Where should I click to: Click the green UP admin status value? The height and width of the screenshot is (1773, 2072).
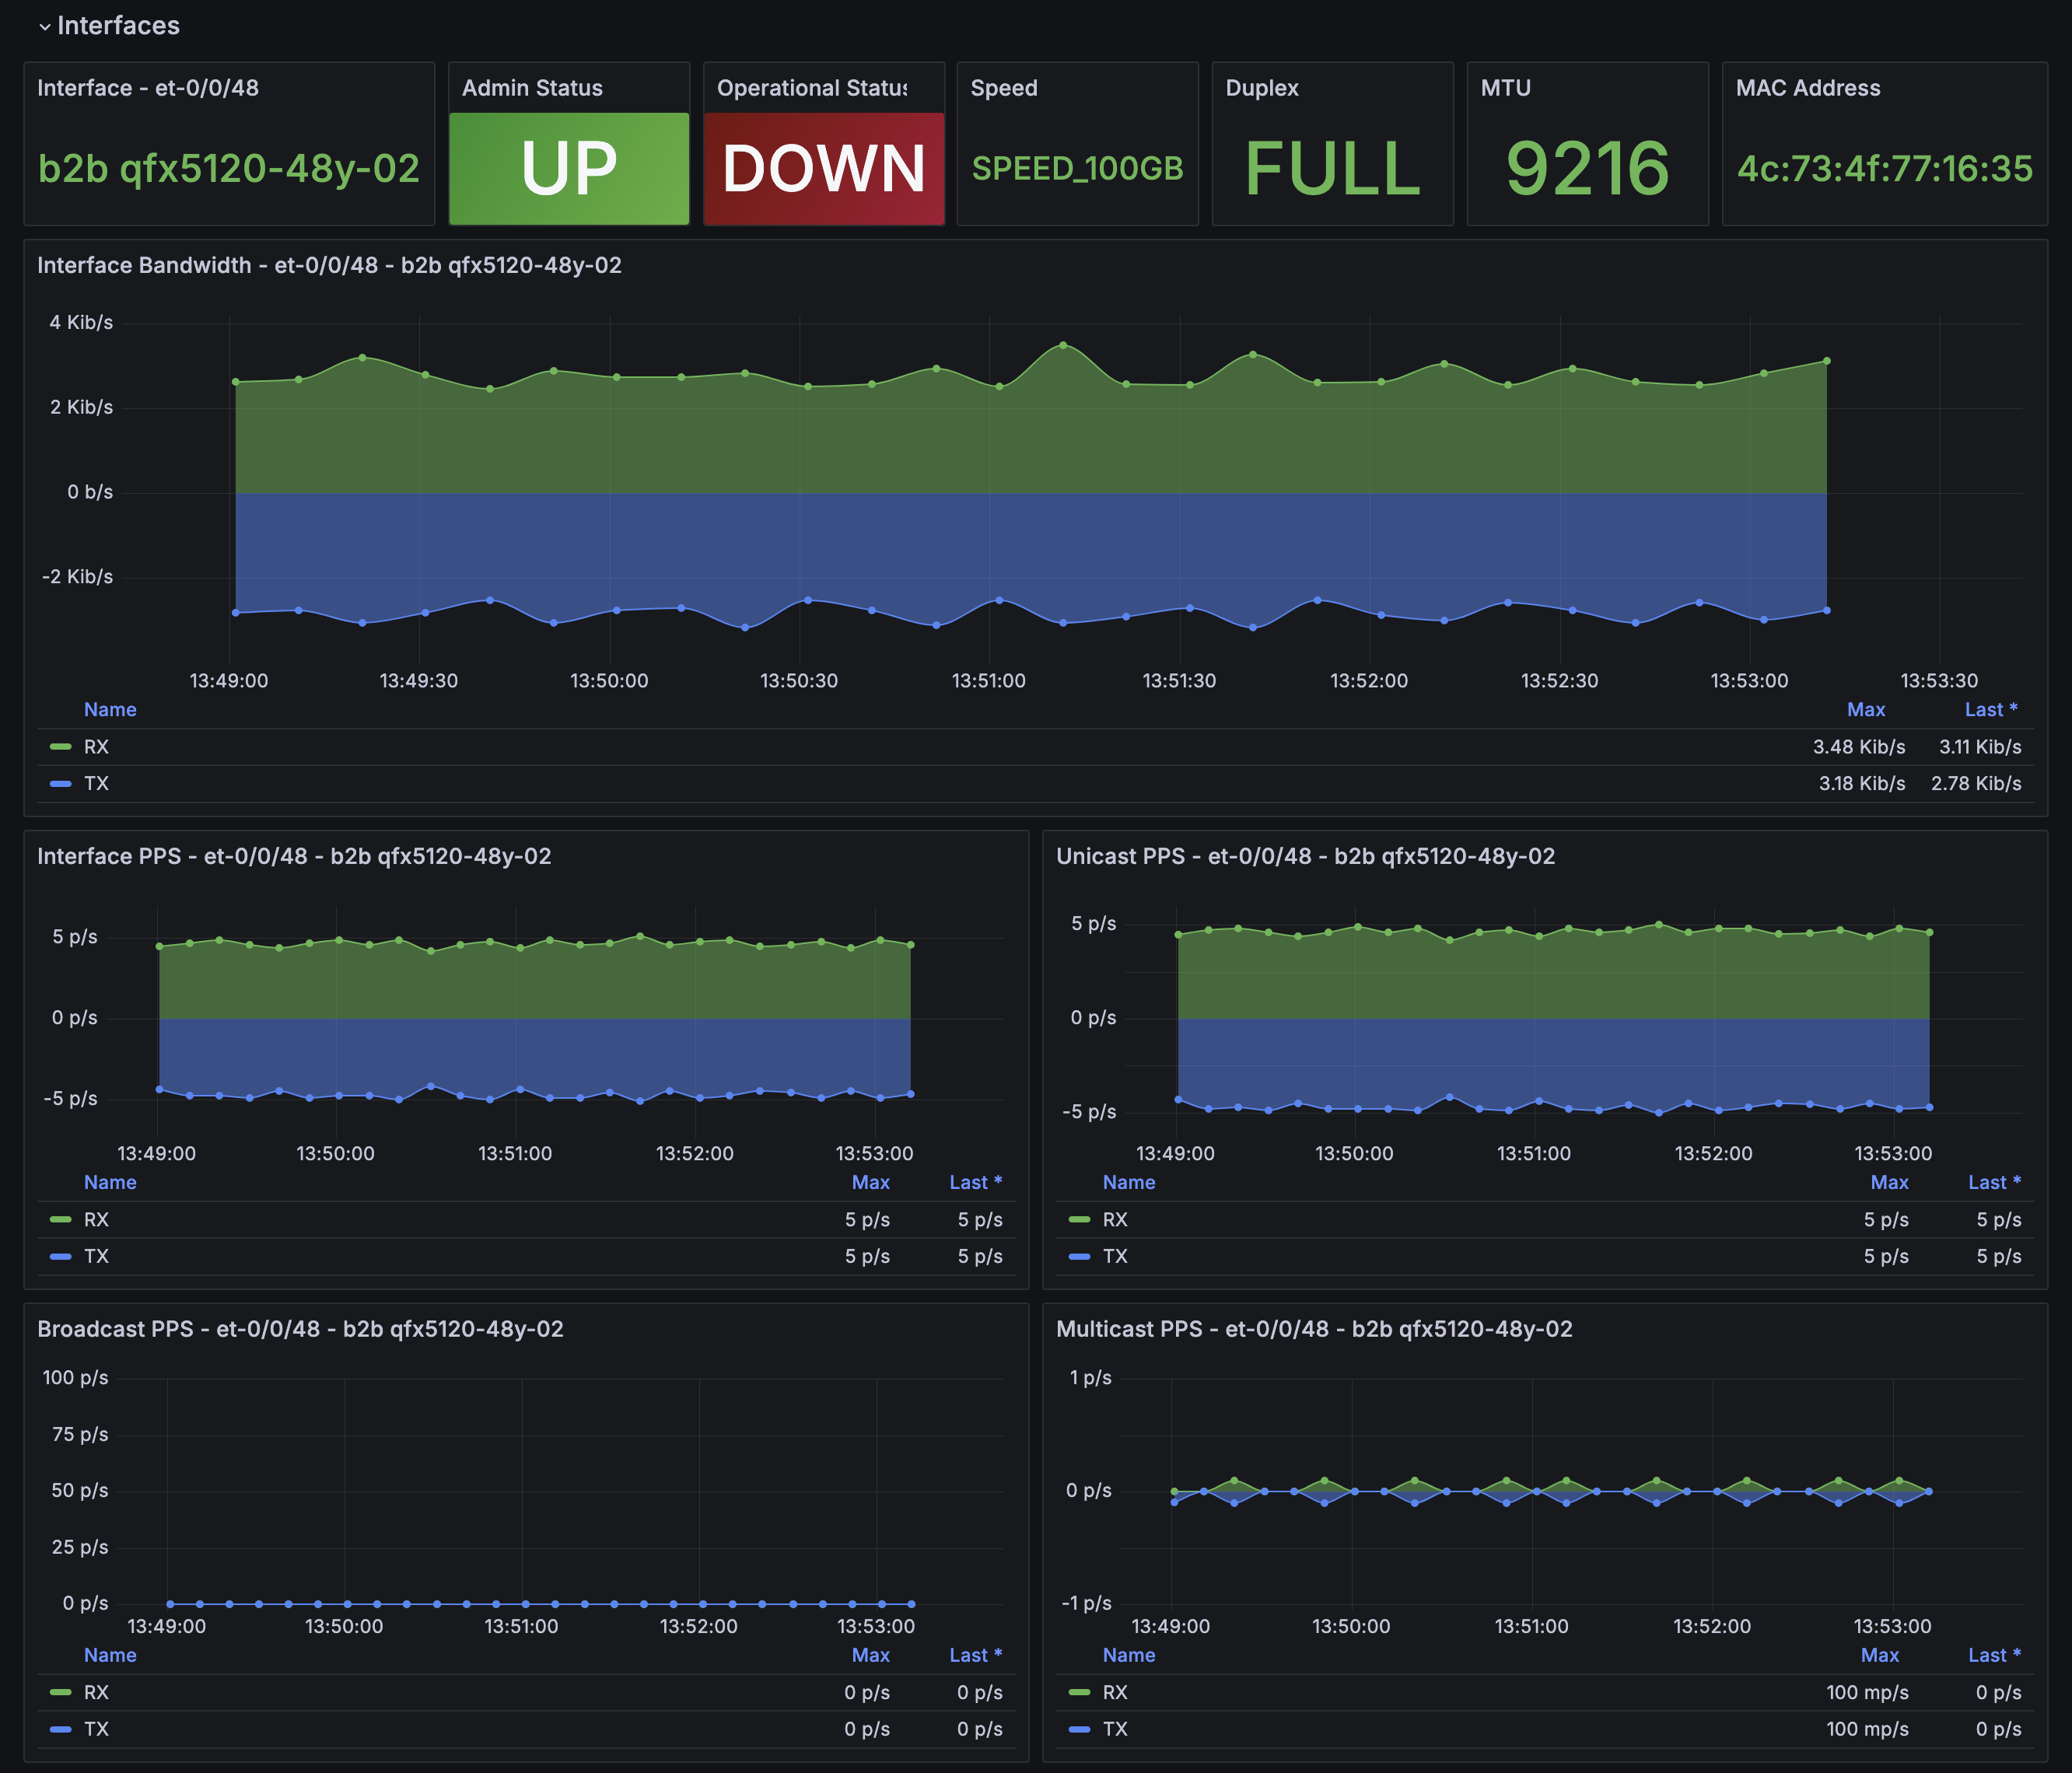click(x=569, y=168)
